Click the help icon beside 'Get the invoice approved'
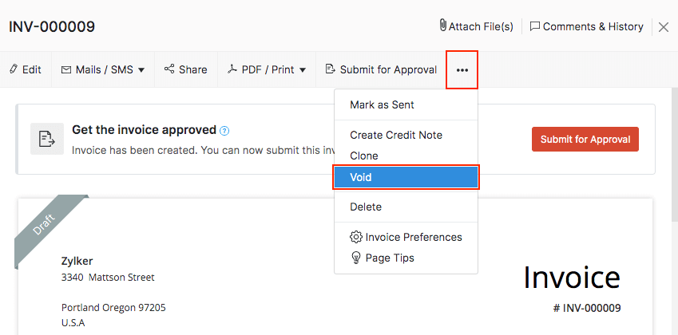 point(224,131)
